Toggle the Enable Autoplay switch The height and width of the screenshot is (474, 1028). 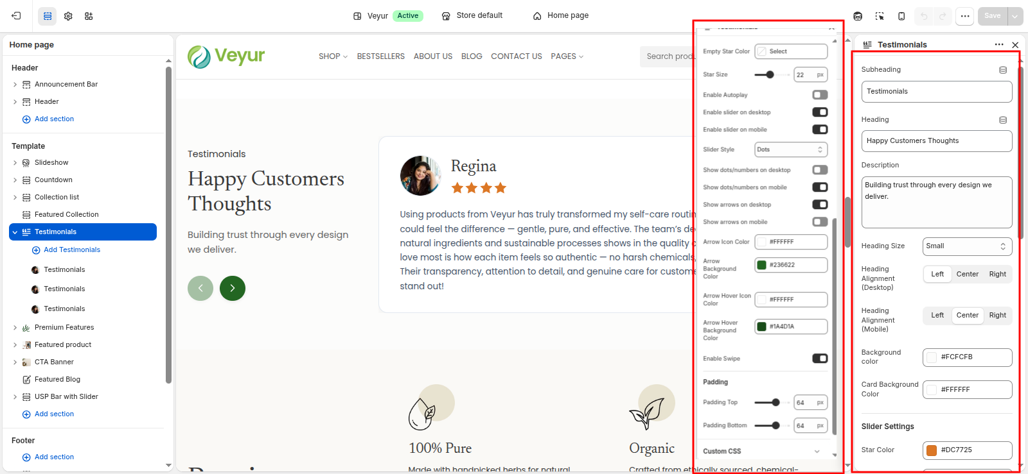[820, 95]
